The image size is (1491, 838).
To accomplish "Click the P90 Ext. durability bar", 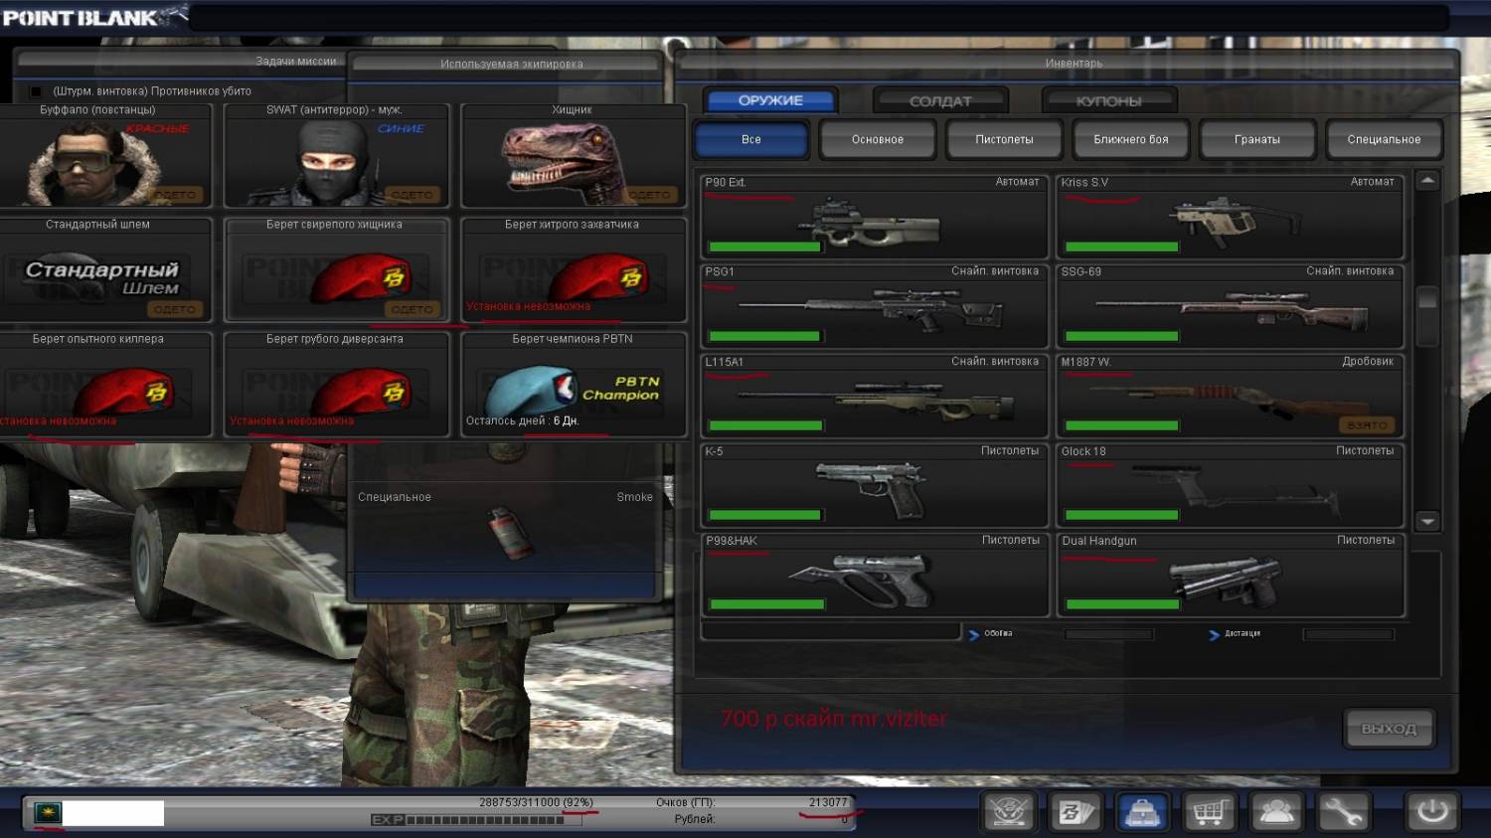I will [x=764, y=247].
